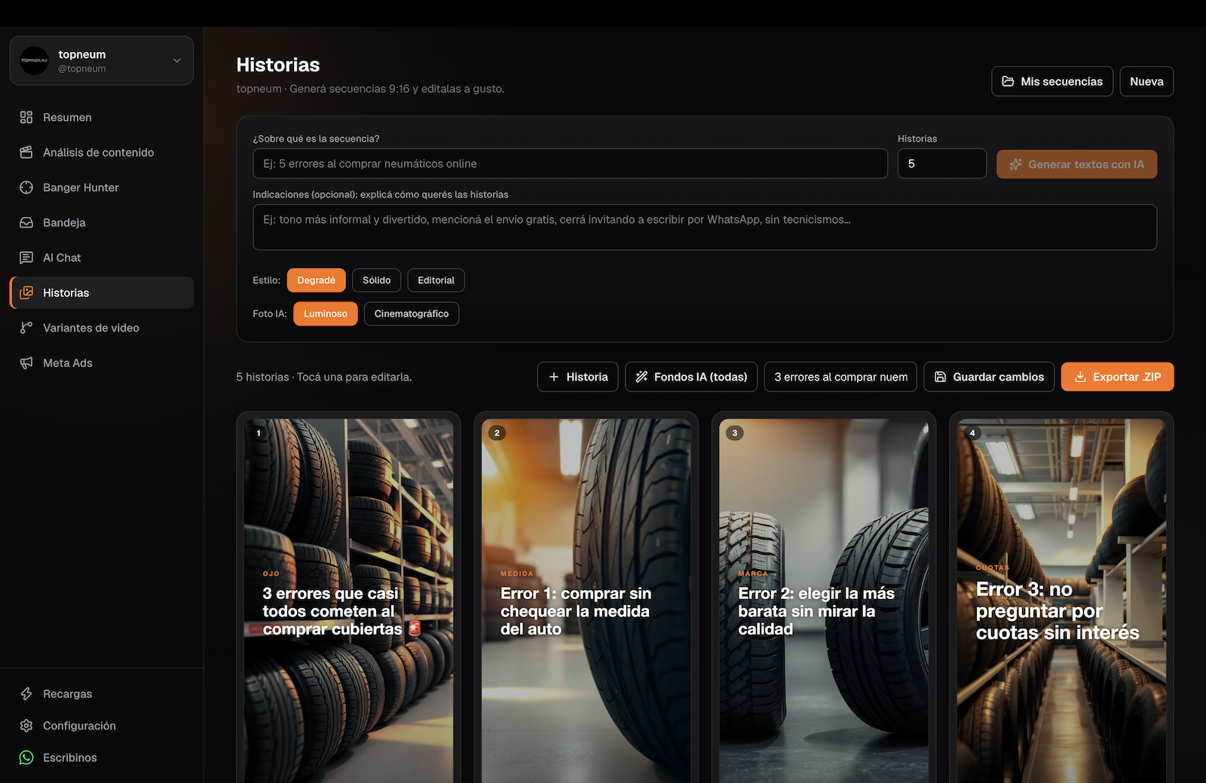Image resolution: width=1206 pixels, height=783 pixels.
Task: Click the save icon on Guardar cambios
Action: click(x=941, y=377)
